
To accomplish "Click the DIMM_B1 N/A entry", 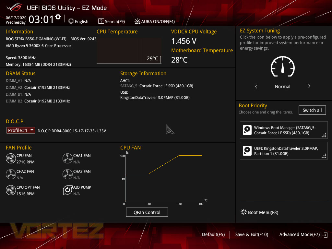I will 18,94.
